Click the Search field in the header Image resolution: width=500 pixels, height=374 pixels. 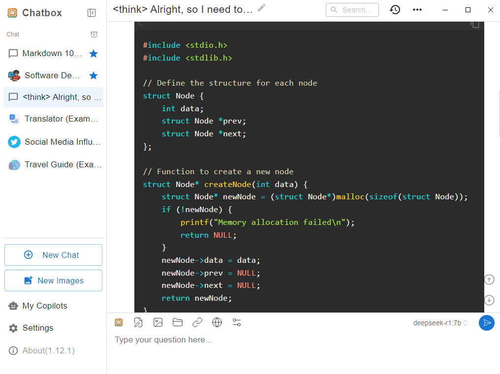pos(352,10)
